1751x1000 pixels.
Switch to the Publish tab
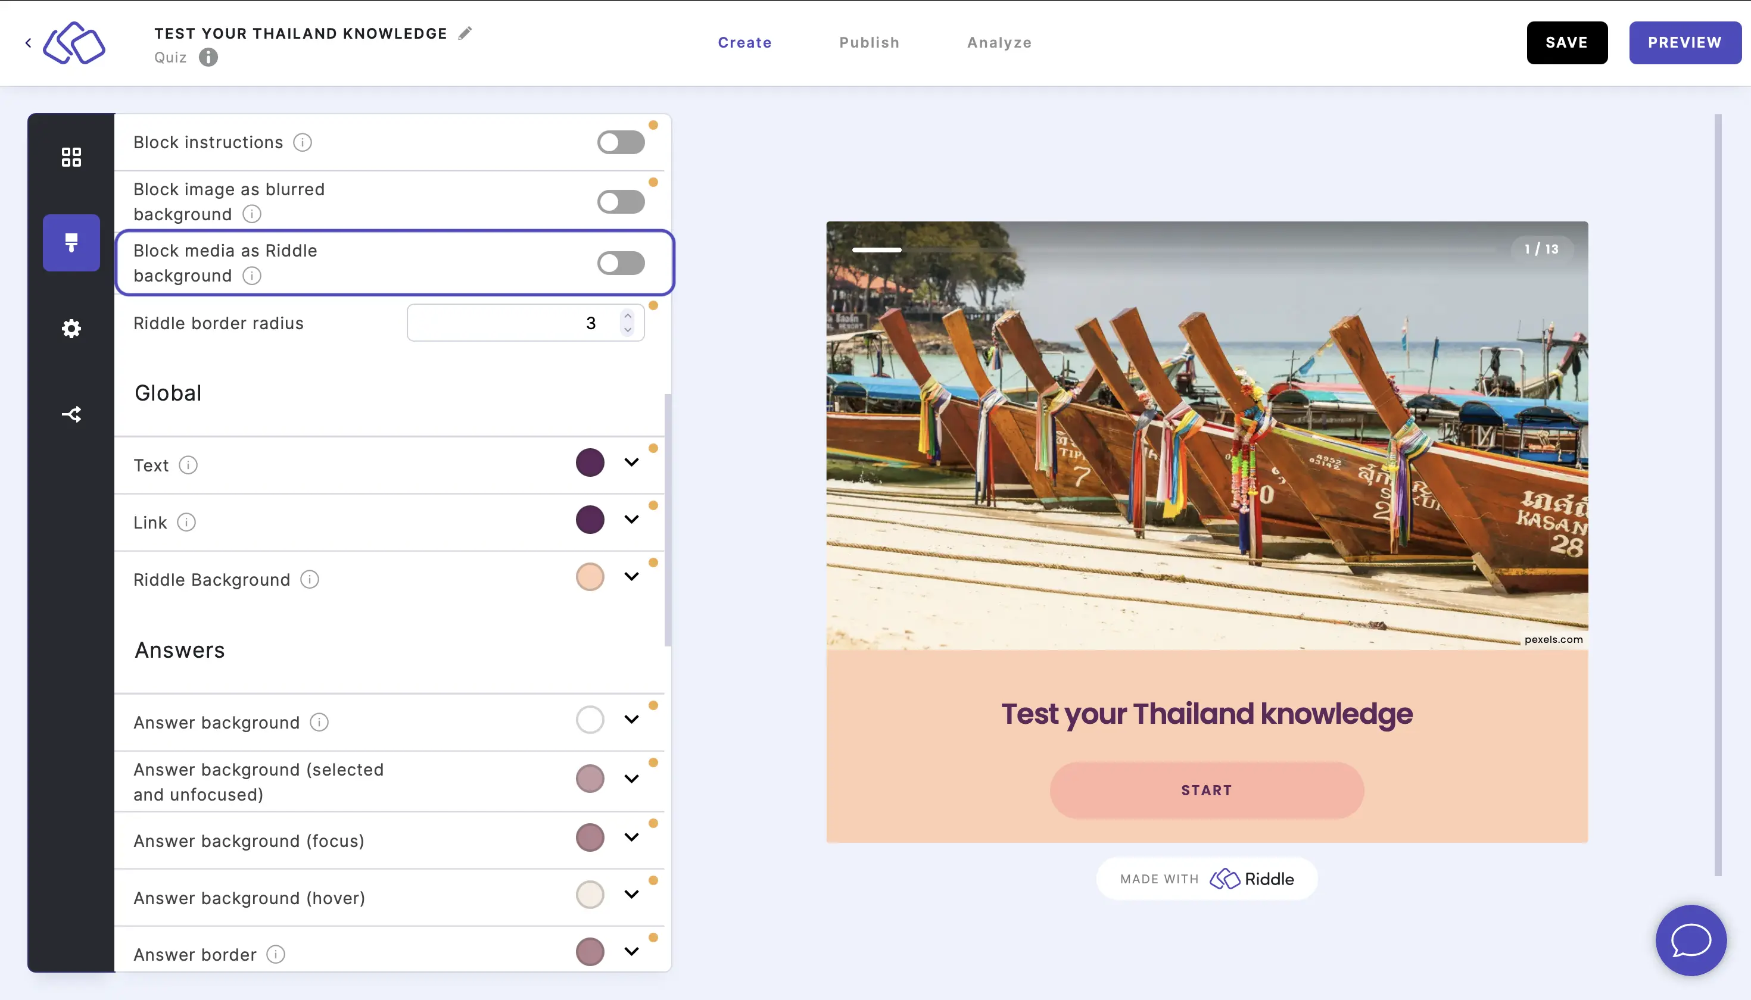[x=870, y=43]
